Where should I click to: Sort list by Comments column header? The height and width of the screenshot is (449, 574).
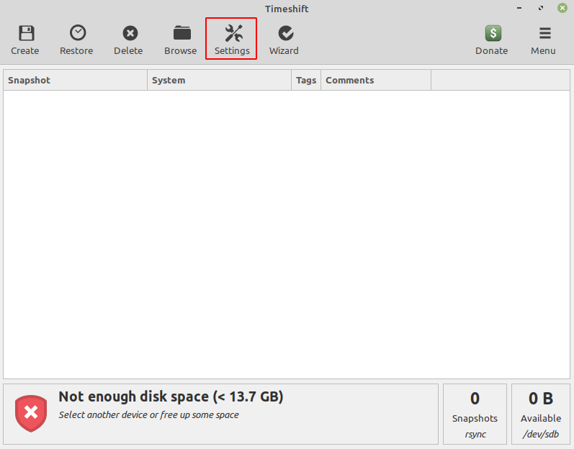[375, 81]
